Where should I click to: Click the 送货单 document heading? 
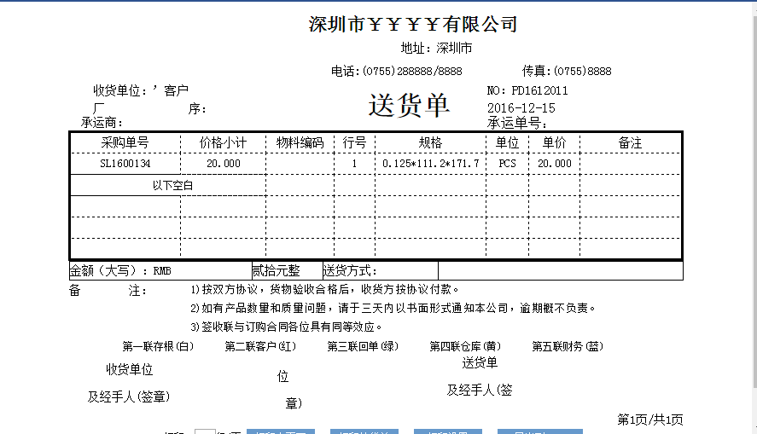[x=409, y=106]
